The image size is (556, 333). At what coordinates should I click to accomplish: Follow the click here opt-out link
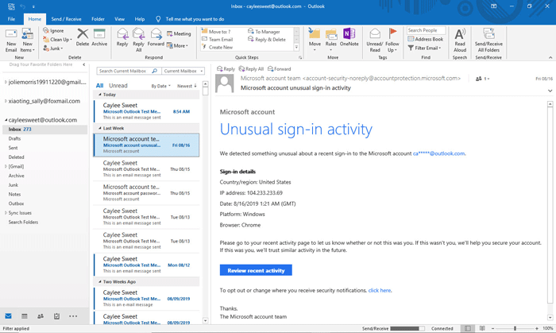pyautogui.click(x=380, y=290)
